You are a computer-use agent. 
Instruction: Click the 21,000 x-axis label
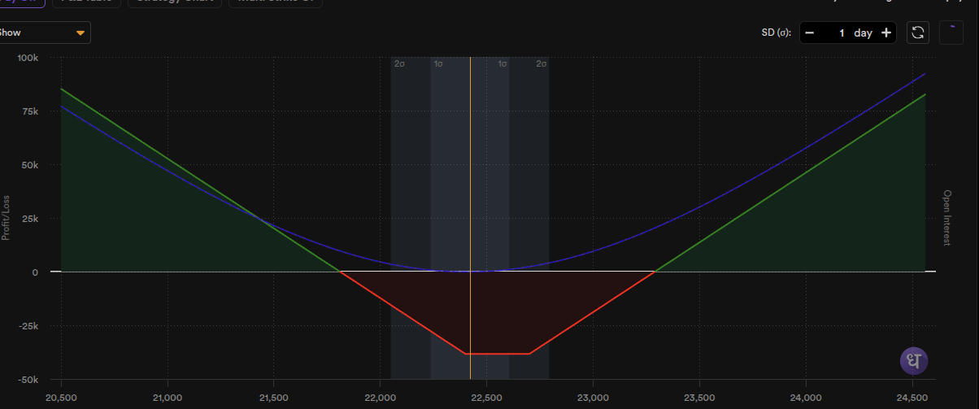pyautogui.click(x=168, y=398)
